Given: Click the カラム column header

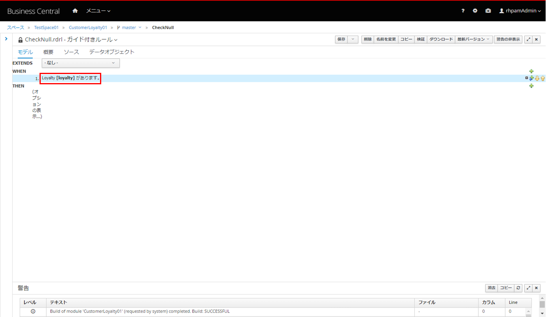Looking at the screenshot, I should [x=491, y=302].
